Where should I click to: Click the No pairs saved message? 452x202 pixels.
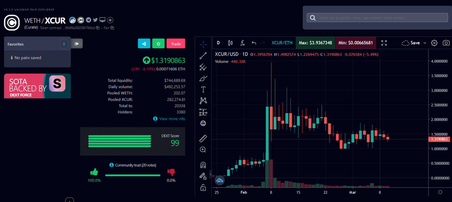tap(26, 58)
